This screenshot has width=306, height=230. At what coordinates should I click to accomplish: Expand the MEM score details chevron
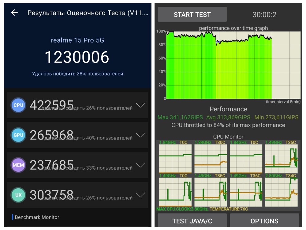(x=140, y=165)
